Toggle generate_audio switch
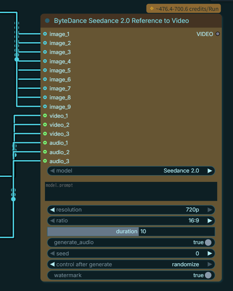Screen dimensions: 233x291 [x=208, y=242]
